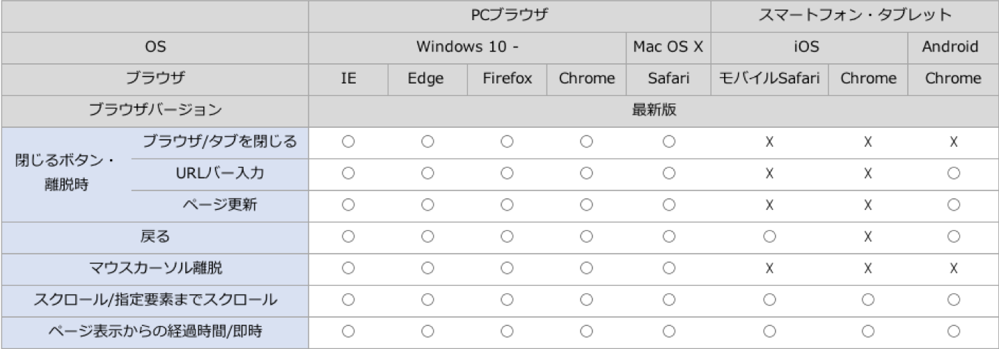Click the circle mark for 戻る under モバイルSafari
The height and width of the screenshot is (349, 999).
[x=769, y=237]
